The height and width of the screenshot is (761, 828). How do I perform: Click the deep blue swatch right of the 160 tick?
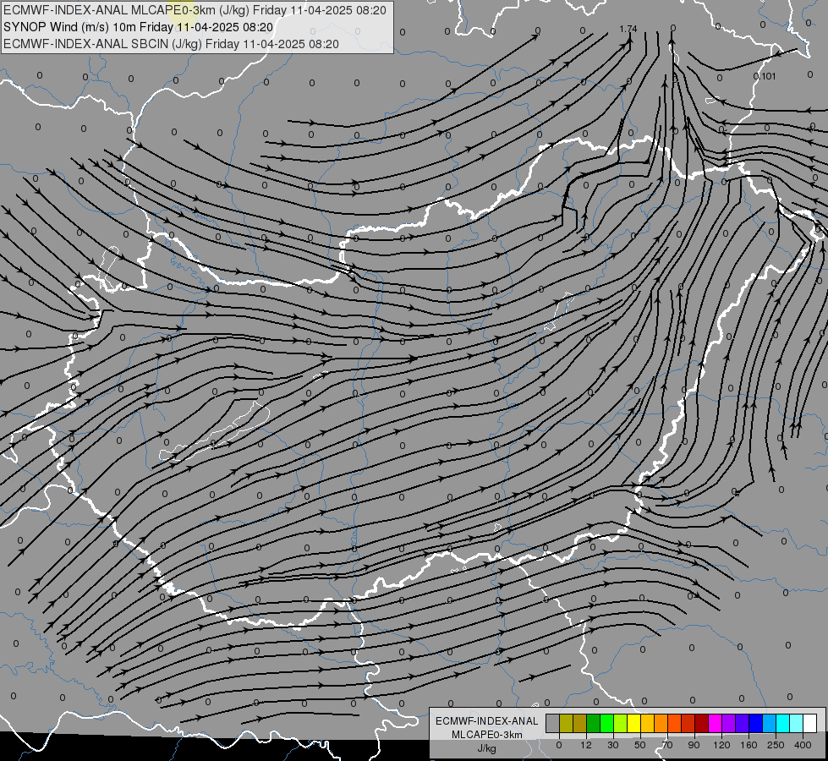click(x=756, y=723)
